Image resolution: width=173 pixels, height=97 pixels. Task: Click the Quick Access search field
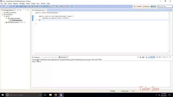coord(165,6)
